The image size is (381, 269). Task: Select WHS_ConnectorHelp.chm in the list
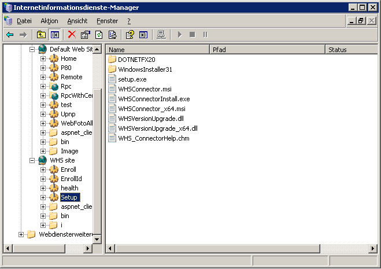pos(154,138)
